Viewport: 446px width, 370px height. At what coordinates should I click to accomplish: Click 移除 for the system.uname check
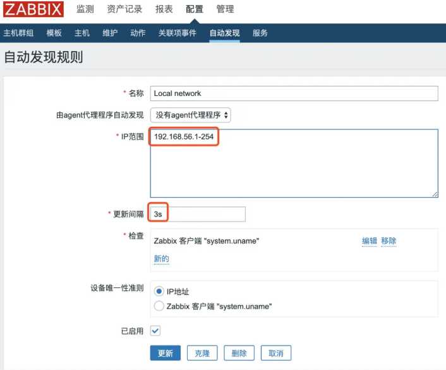[x=389, y=241]
